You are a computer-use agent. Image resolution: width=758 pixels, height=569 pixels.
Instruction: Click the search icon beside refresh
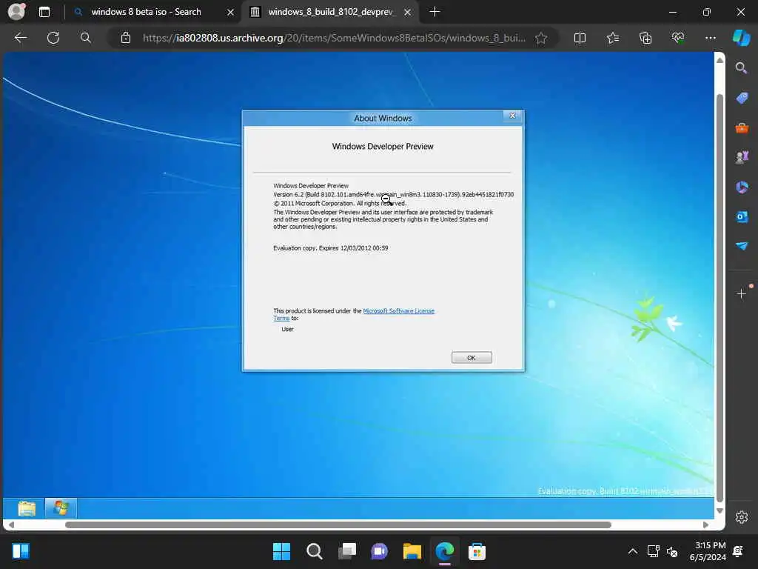pyautogui.click(x=86, y=38)
